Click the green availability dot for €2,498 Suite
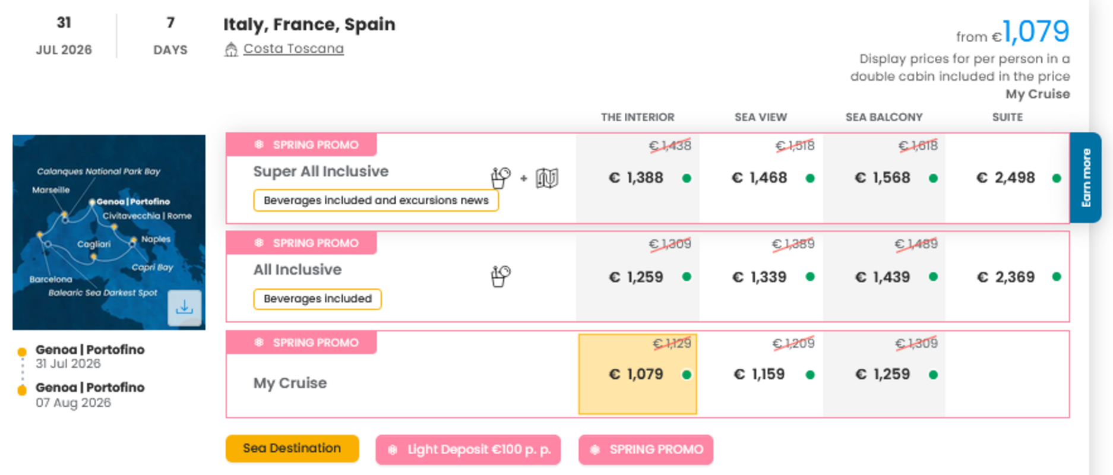Image resolution: width=1113 pixels, height=475 pixels. (x=1056, y=178)
